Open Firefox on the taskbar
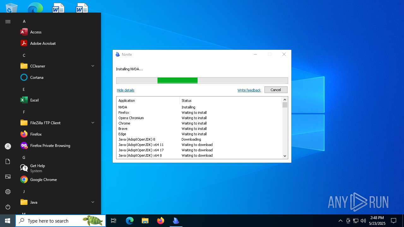 coord(160,221)
